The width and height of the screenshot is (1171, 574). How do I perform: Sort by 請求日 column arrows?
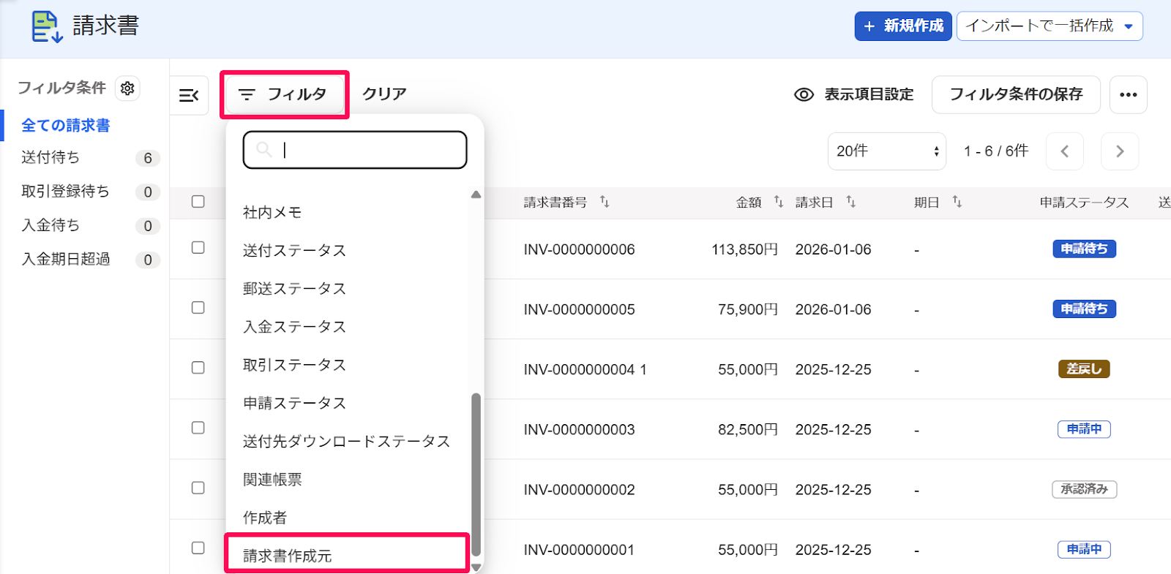pos(850,201)
